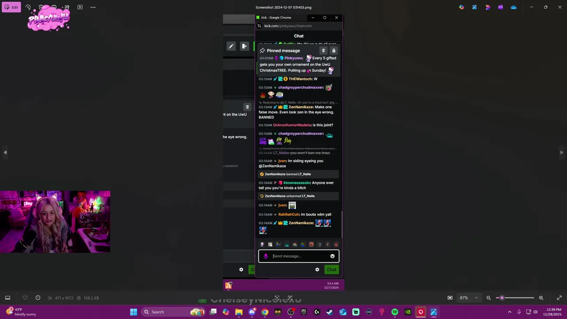Click the Edit button in Photos
567x319 pixels.
[11, 7]
